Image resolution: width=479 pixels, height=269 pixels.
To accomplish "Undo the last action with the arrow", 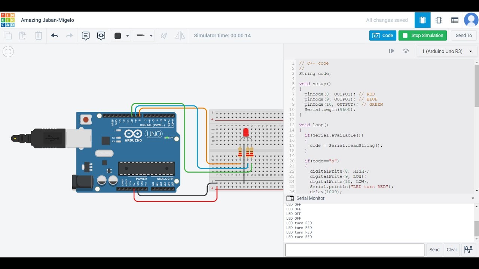I will pos(55,35).
